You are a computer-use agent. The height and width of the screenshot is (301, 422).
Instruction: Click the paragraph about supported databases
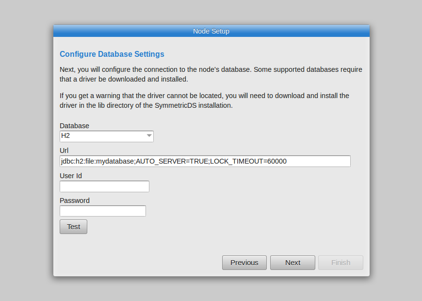point(211,74)
